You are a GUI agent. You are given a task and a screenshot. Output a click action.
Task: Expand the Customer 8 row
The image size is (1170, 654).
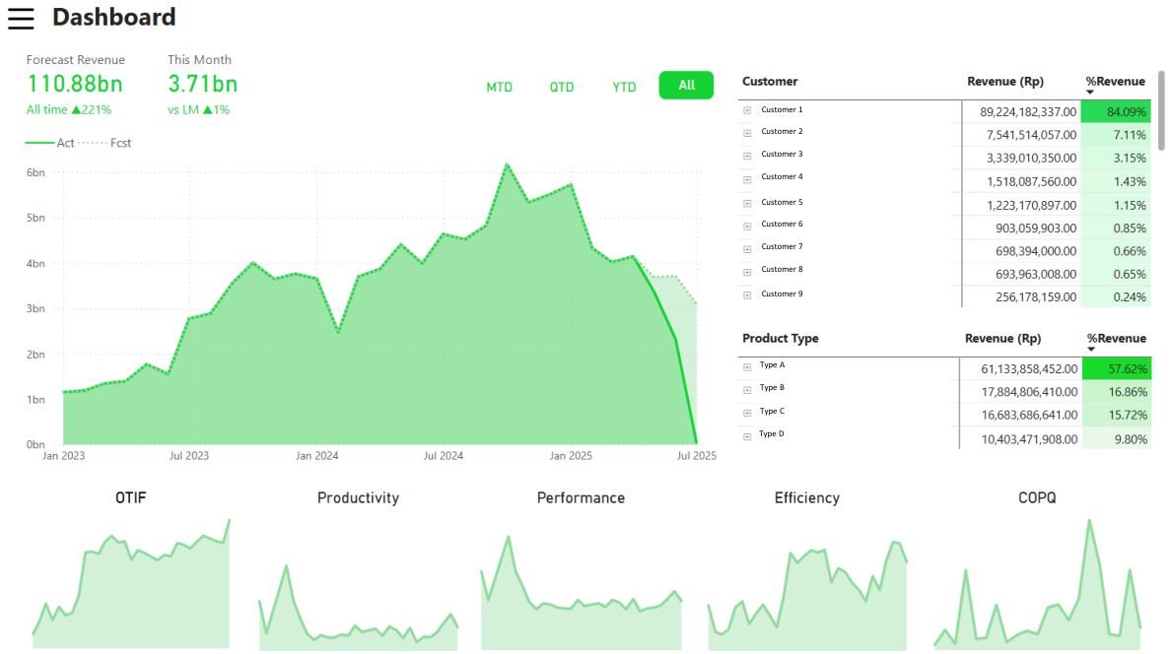(x=747, y=272)
